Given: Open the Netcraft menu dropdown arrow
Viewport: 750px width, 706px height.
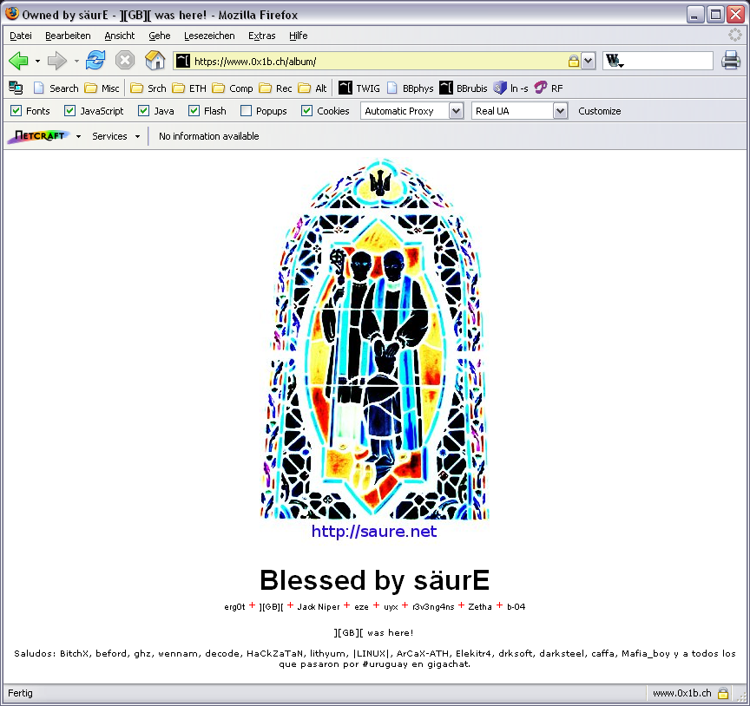Looking at the screenshot, I should [78, 137].
